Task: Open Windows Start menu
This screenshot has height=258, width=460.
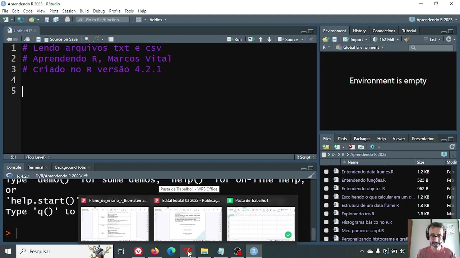Action: pyautogui.click(x=8, y=252)
